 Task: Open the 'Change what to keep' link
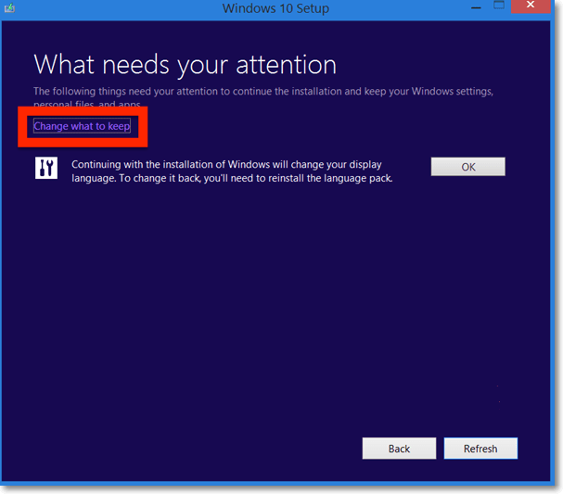click(x=82, y=126)
